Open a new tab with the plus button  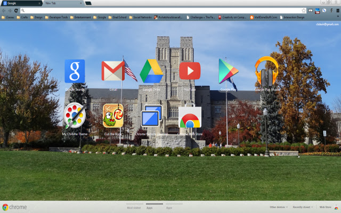(88, 3)
